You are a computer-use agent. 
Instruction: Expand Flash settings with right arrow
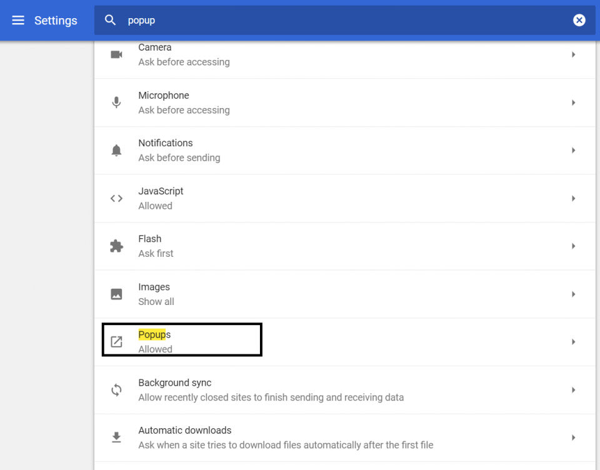(573, 246)
